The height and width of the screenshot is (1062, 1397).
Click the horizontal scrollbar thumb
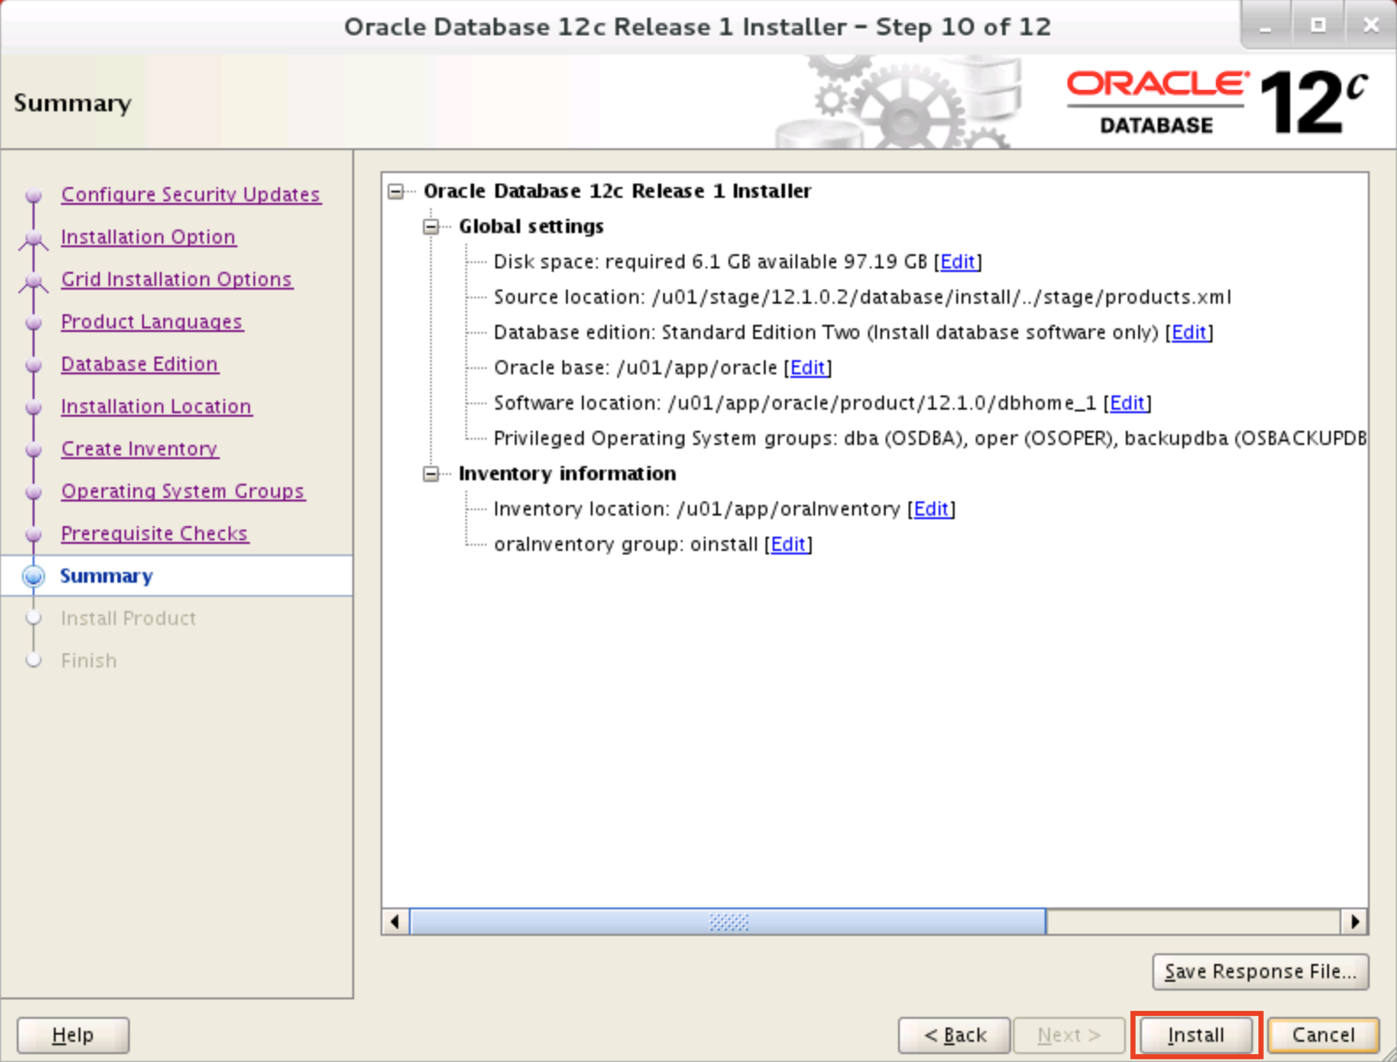point(729,922)
